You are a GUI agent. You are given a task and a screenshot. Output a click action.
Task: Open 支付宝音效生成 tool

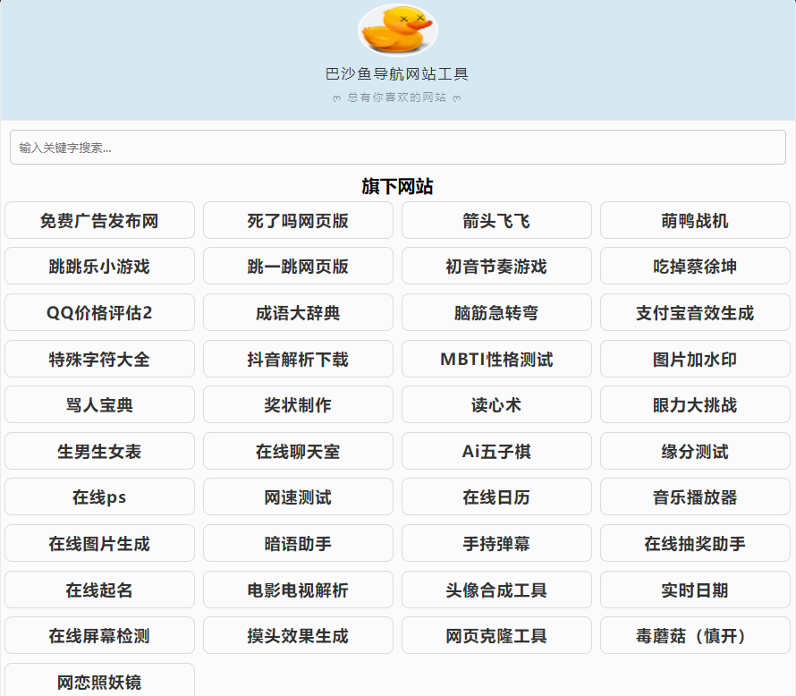point(695,313)
